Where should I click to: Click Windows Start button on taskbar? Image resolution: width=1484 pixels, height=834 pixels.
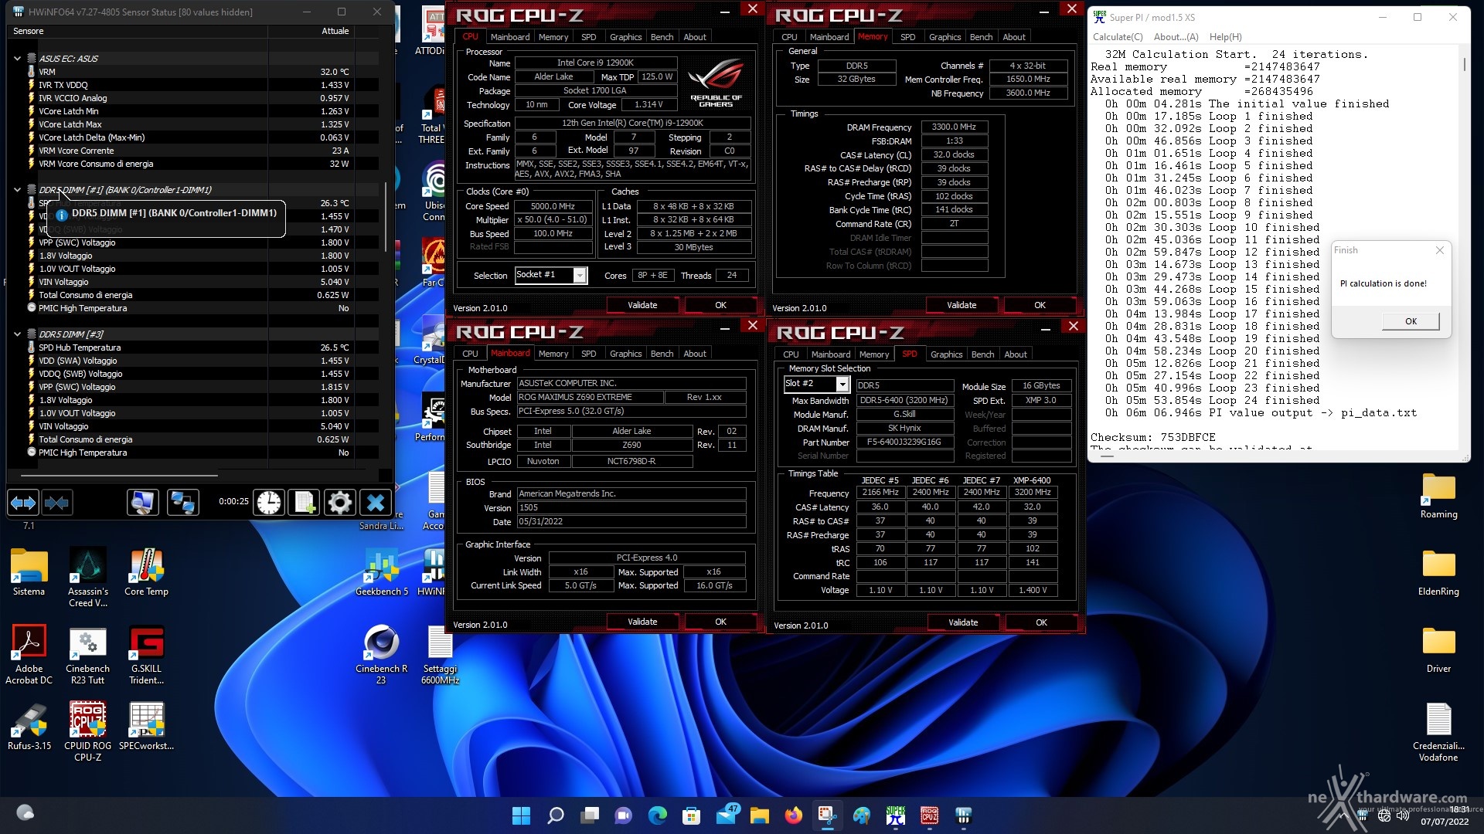[x=521, y=815]
